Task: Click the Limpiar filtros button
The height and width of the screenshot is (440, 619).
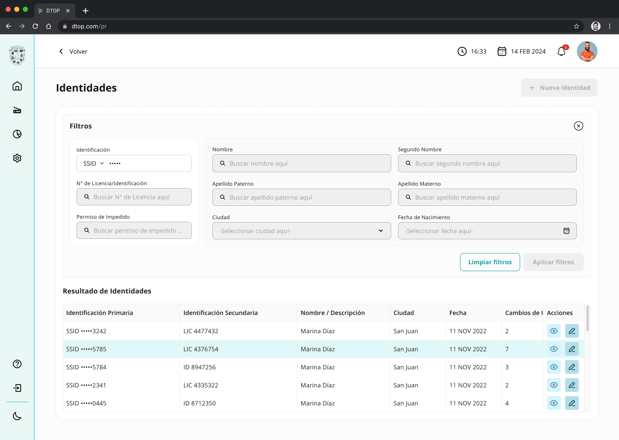Action: click(x=490, y=262)
